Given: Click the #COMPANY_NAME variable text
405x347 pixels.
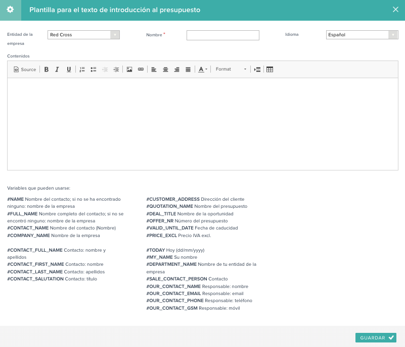Looking at the screenshot, I should coord(28,236).
